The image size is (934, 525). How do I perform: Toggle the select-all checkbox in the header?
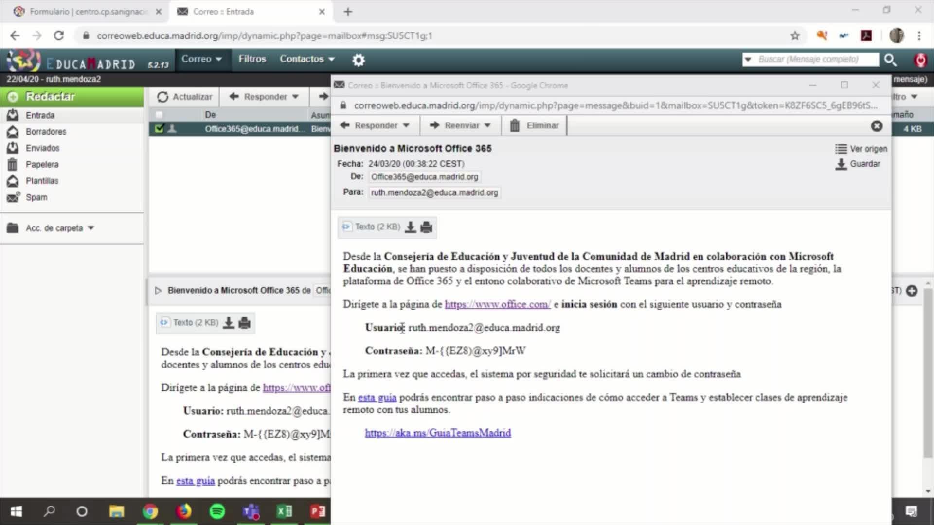[x=159, y=115]
